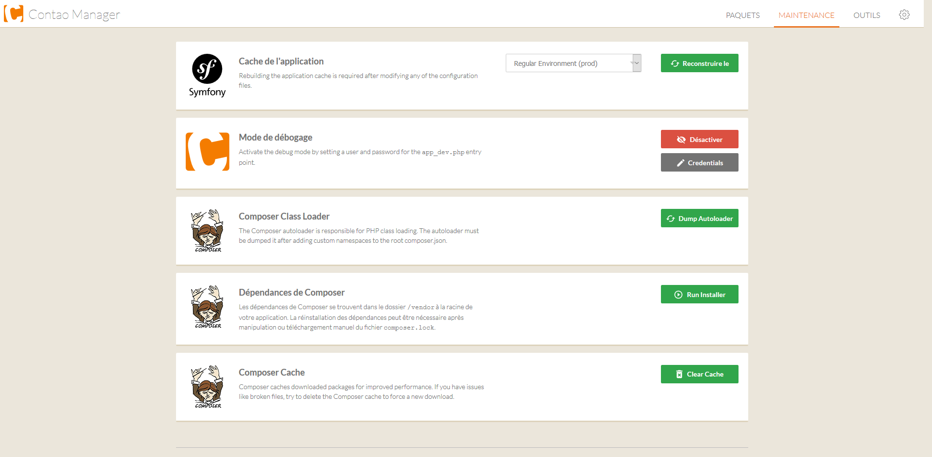Click the Dépendances de Composer heading
932x457 pixels.
pyautogui.click(x=291, y=292)
